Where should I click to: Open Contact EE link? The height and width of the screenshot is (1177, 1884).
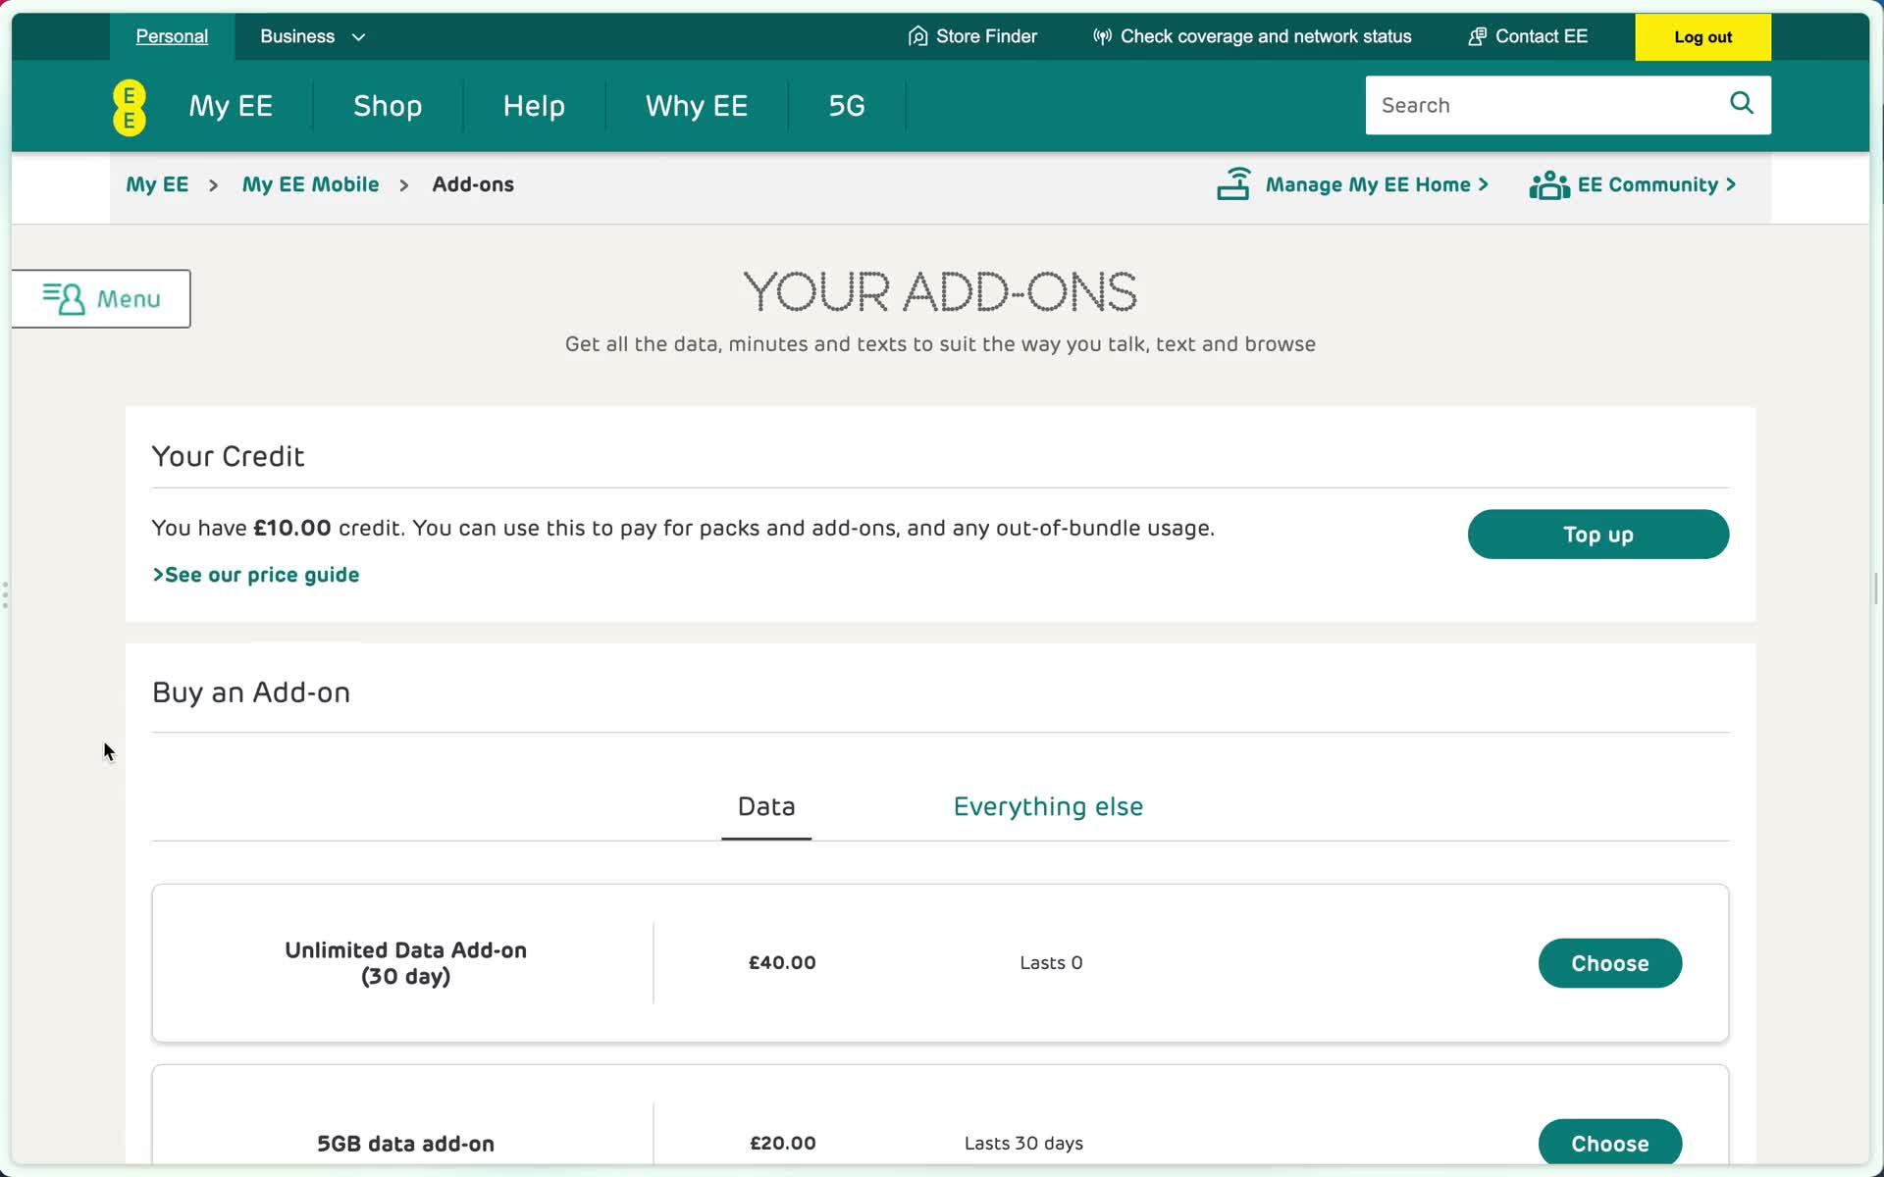tap(1541, 36)
